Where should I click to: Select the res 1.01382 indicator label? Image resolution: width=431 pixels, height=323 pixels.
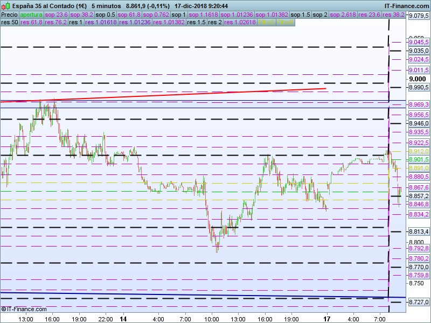169,22
